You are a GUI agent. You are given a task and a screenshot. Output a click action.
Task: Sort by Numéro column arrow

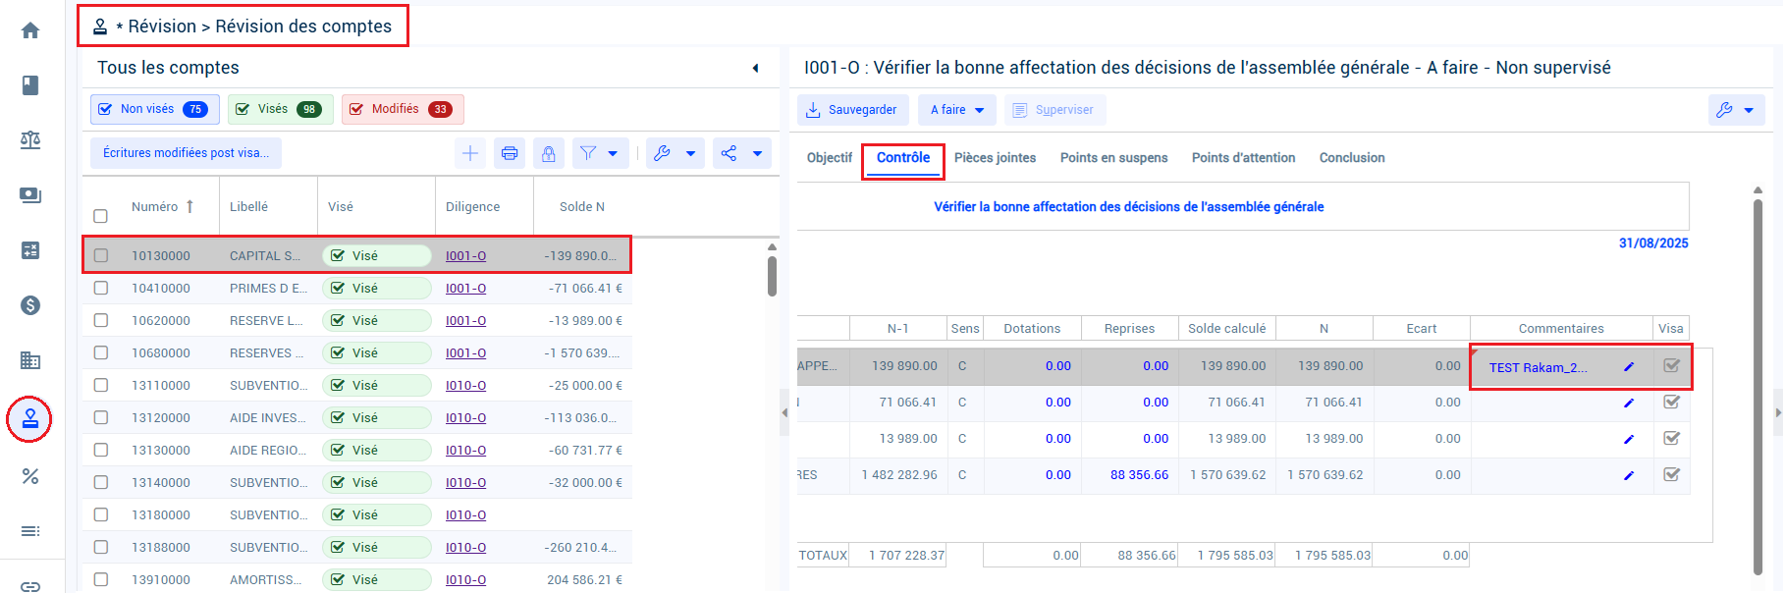coord(189,206)
